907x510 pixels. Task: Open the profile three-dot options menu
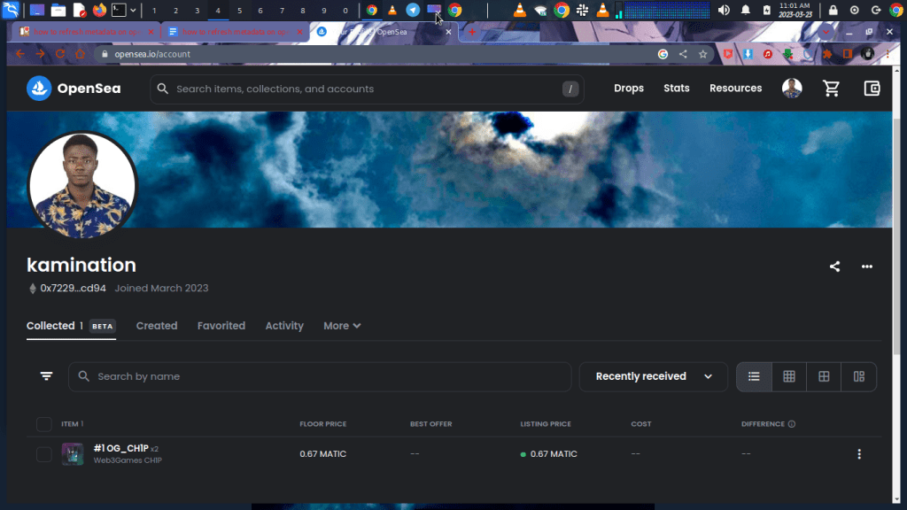pyautogui.click(x=867, y=267)
